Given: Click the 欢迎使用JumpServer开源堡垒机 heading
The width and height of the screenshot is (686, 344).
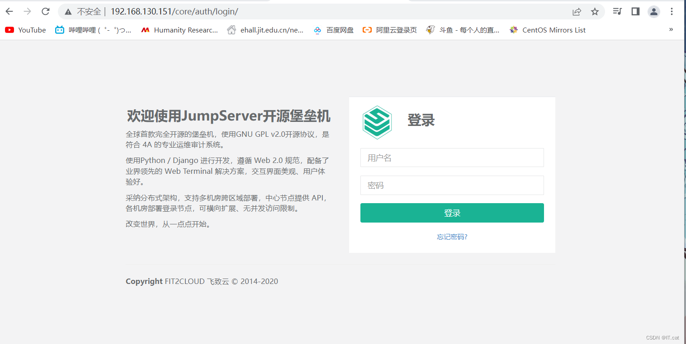Looking at the screenshot, I should tap(229, 116).
